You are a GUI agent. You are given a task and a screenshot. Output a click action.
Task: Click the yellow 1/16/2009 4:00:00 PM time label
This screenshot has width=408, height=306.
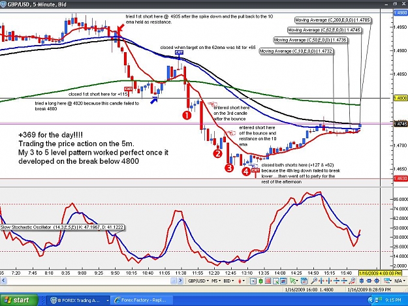pos(380,273)
